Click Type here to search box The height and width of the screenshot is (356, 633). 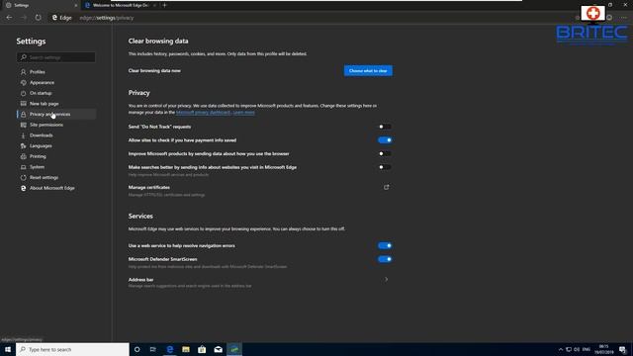tap(72, 349)
